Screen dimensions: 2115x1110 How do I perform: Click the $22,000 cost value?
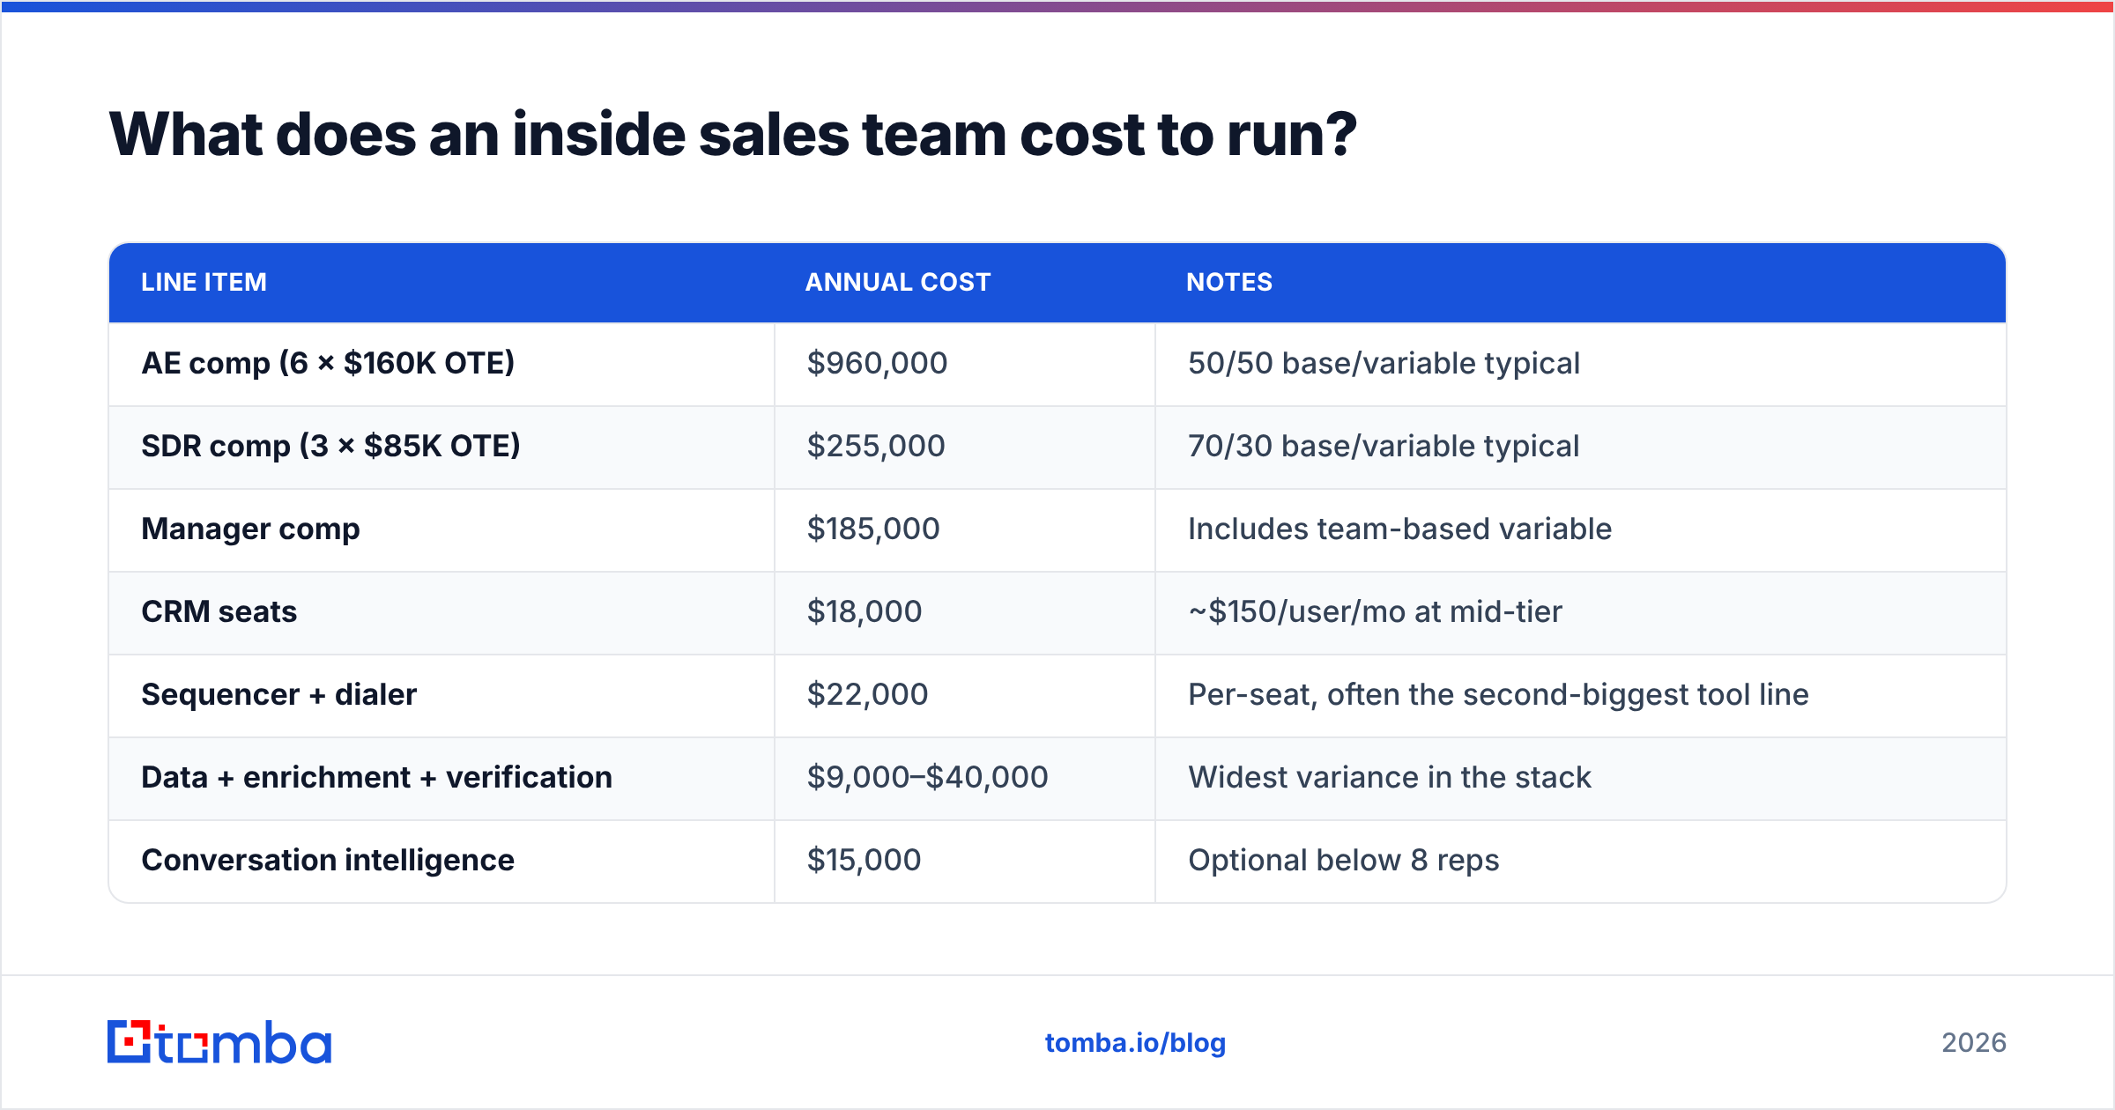[x=867, y=694]
